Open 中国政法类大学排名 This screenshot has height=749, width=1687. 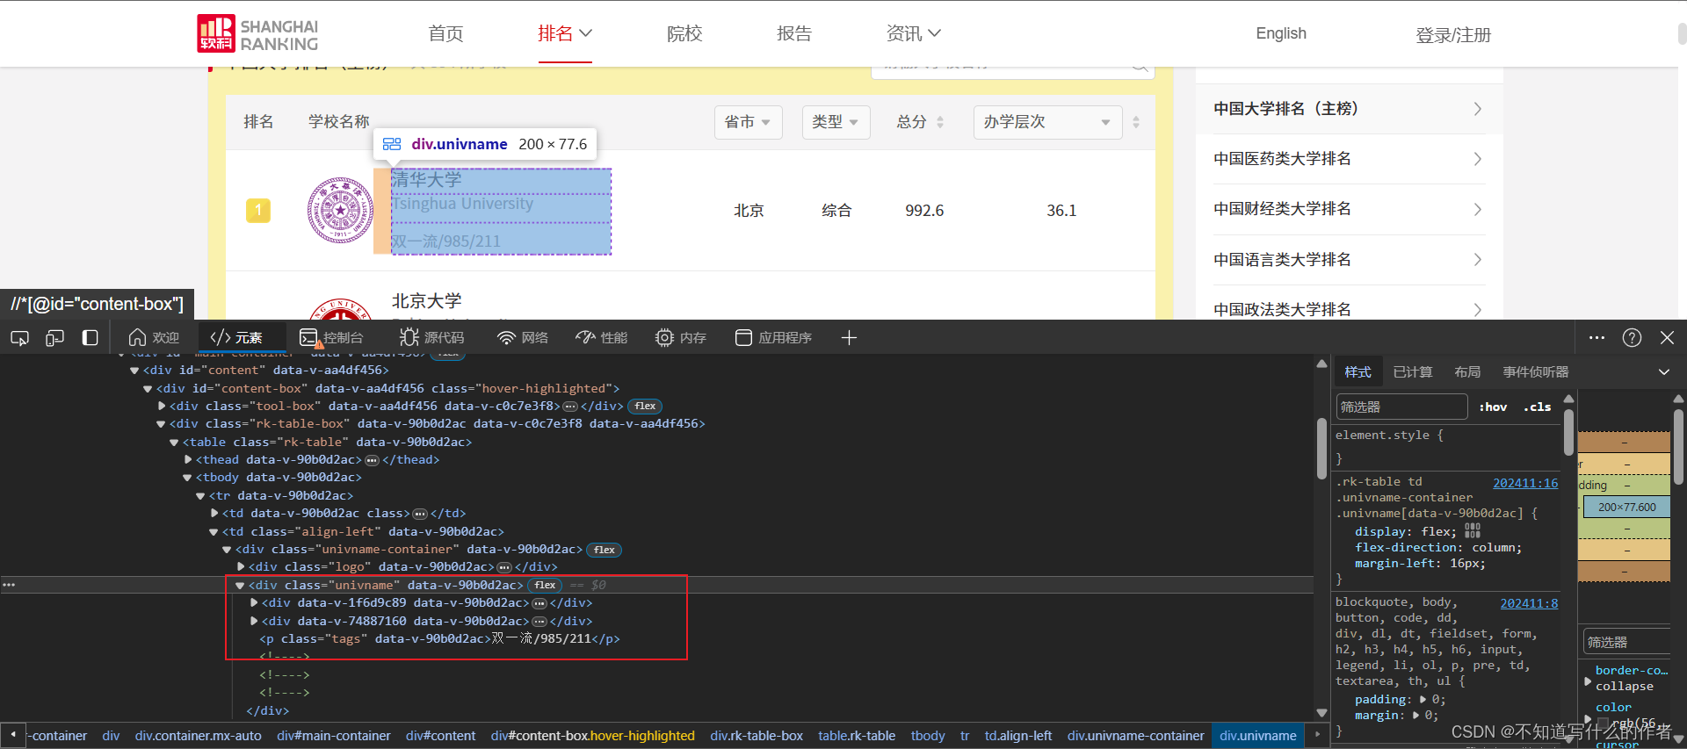point(1348,309)
